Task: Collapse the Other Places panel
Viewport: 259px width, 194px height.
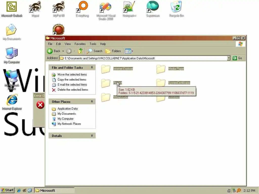Action: point(92,102)
